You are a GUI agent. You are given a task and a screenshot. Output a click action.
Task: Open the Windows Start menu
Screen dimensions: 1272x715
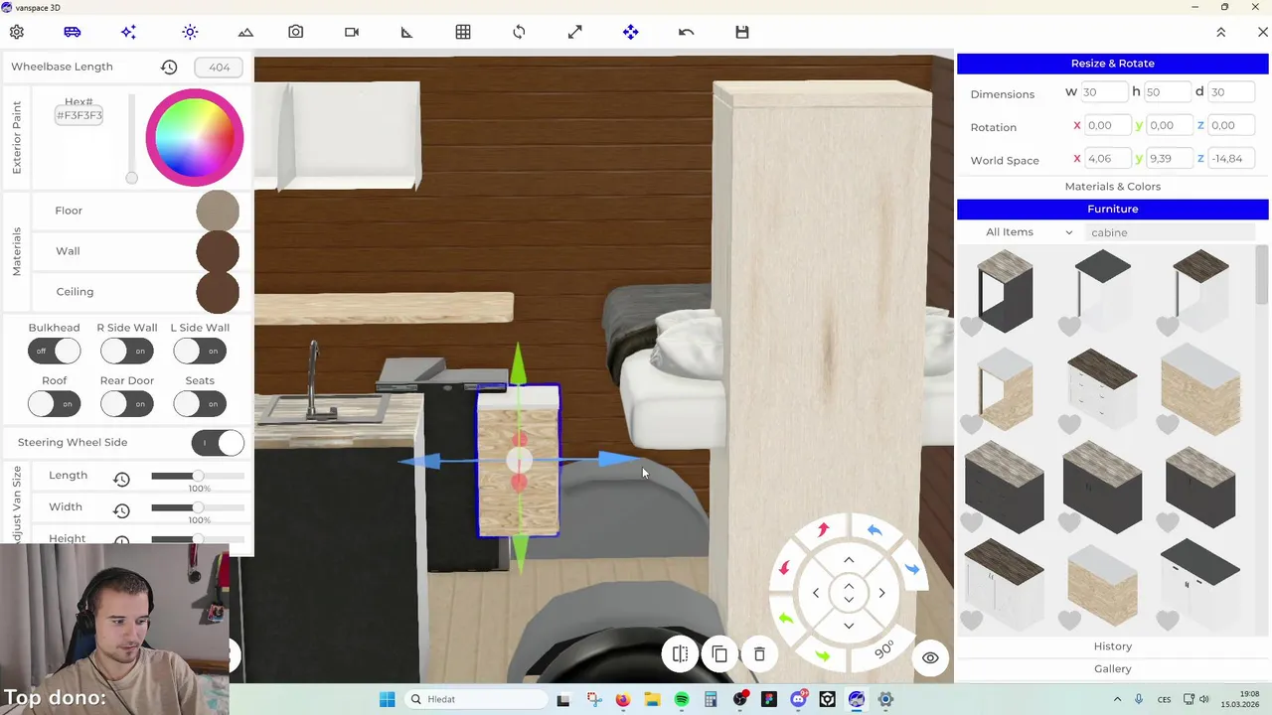point(387,699)
